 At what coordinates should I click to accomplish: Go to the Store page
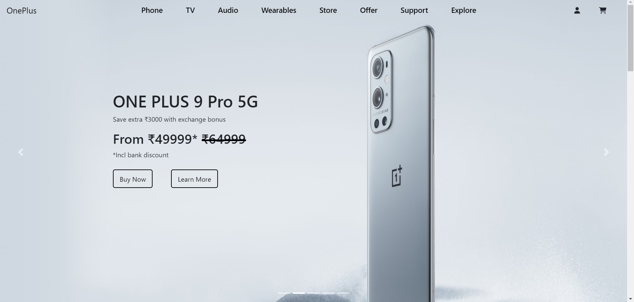[328, 10]
